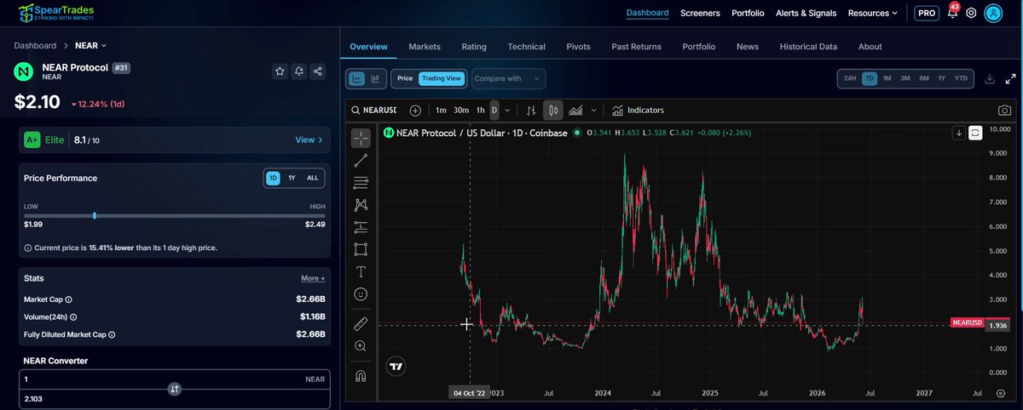The height and width of the screenshot is (410, 1023).
Task: Click the TradingView logo on chart
Action: [x=396, y=367]
